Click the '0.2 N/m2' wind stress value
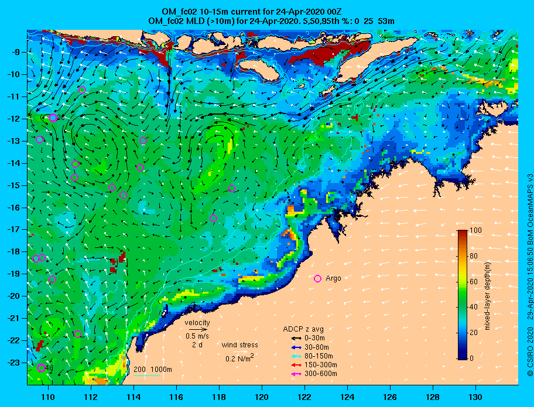The height and width of the screenshot is (407, 534). click(x=239, y=358)
